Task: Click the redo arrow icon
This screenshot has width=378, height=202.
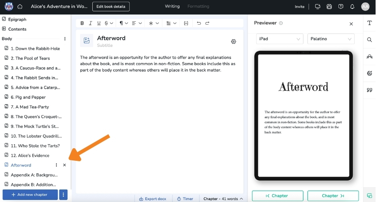Action: pyautogui.click(x=207, y=23)
